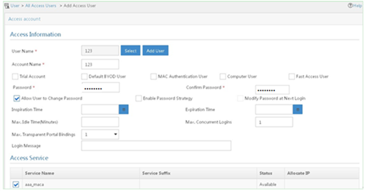Click the Max. Concurrent Logins field

[x=274, y=122]
